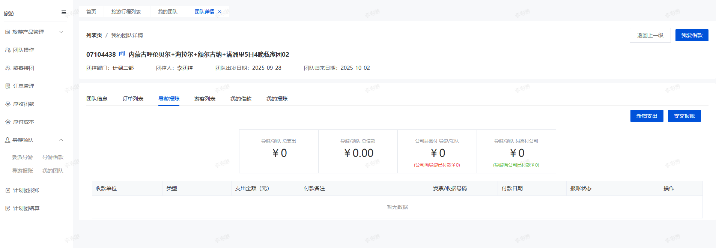Click the 新增支出 button
Screen dimensions: 716x248
coord(647,116)
